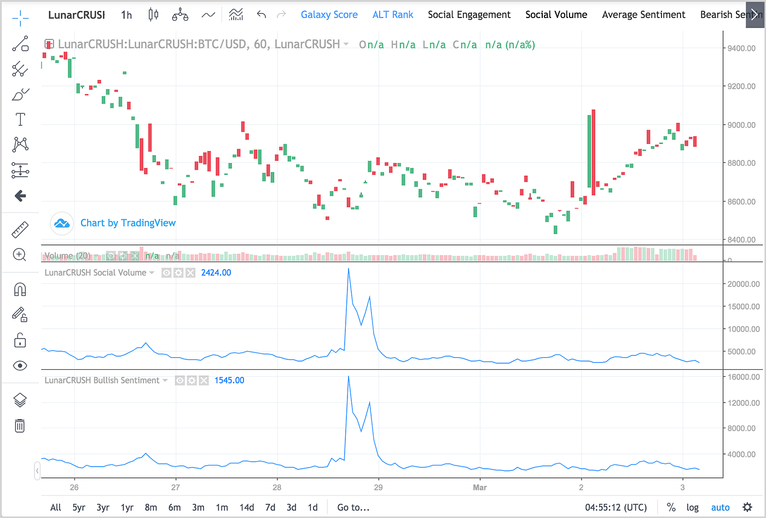Click the collapse handle left of time axis
This screenshot has height=518, width=766.
click(x=37, y=470)
